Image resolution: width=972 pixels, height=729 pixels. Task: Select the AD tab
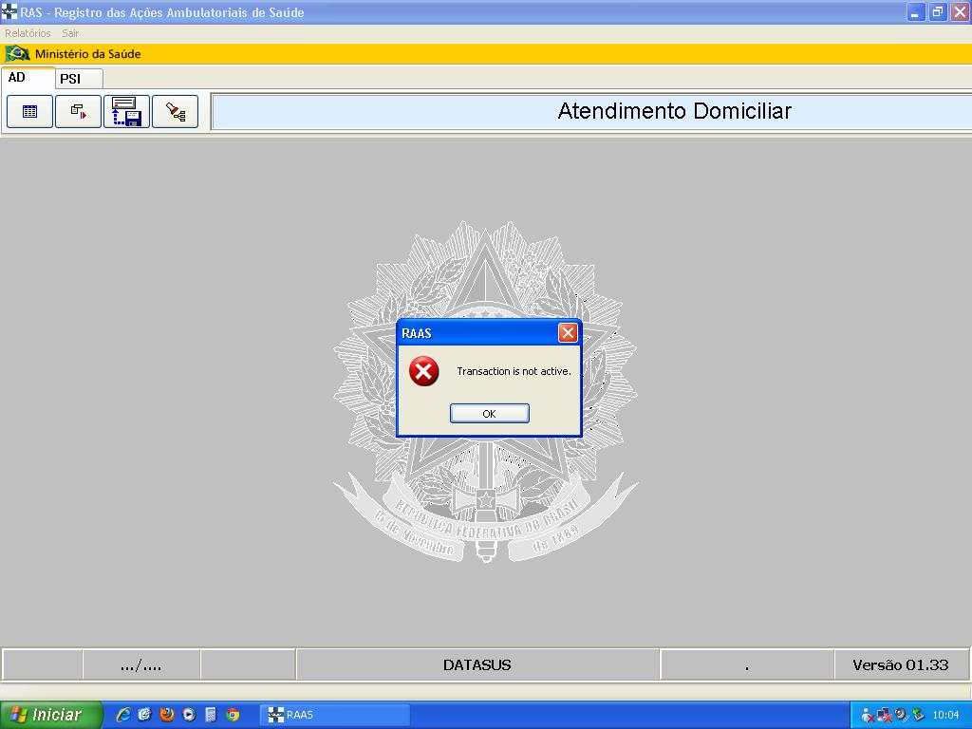pos(17,78)
